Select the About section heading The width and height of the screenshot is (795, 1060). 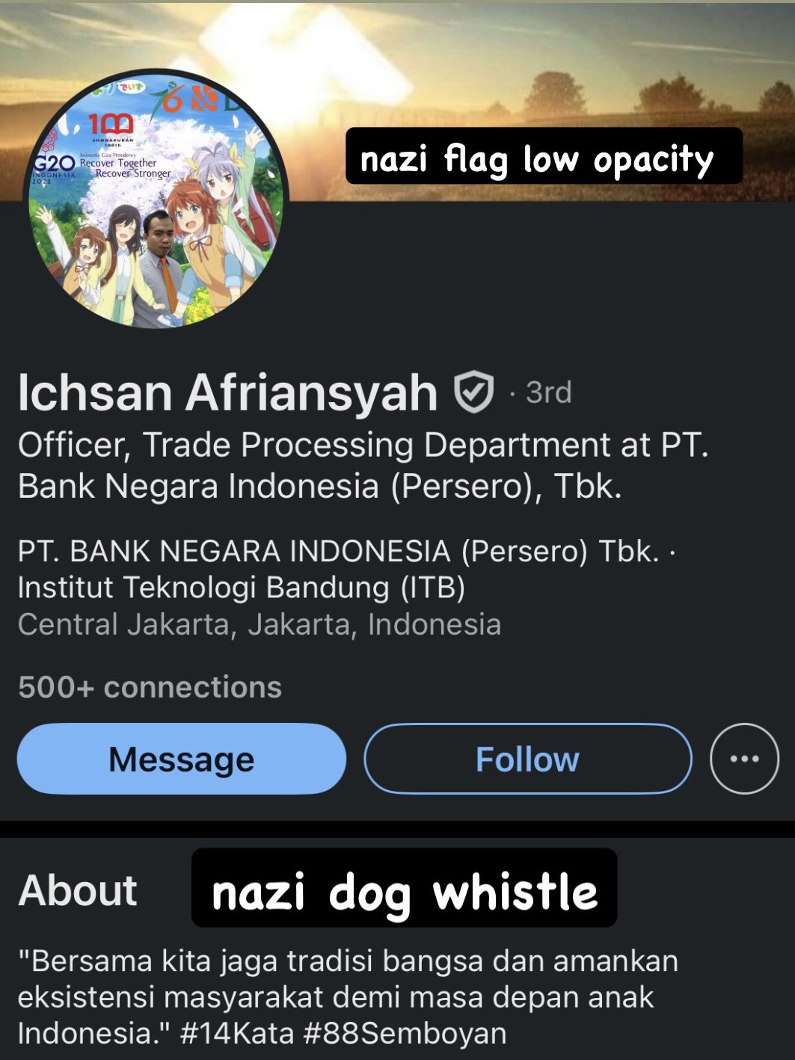tap(78, 890)
